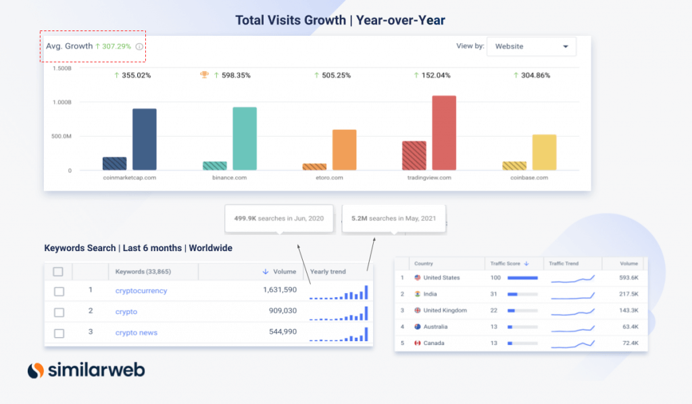Click the solid blue coinmarketcap.com bar
The width and height of the screenshot is (692, 404).
pos(145,139)
